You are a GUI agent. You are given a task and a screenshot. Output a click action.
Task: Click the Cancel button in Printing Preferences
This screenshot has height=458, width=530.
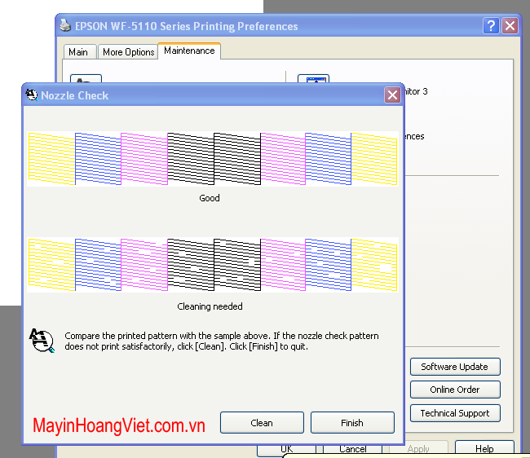pyautogui.click(x=352, y=449)
